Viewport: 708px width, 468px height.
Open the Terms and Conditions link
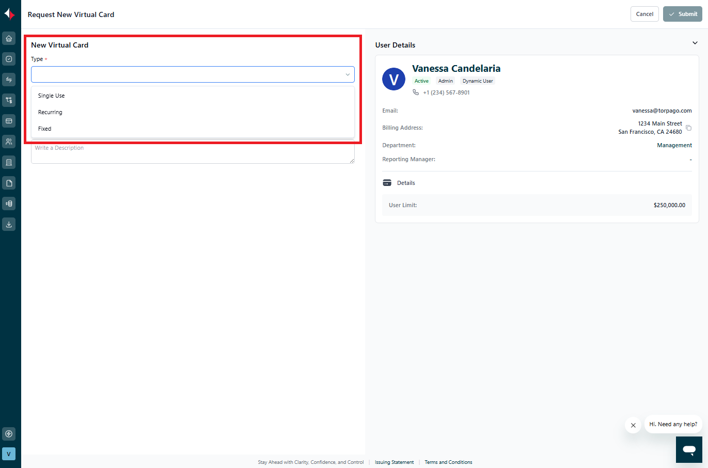point(448,462)
